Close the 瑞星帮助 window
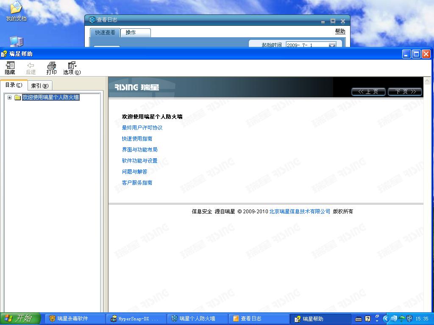The height and width of the screenshot is (325, 434). coord(426,54)
